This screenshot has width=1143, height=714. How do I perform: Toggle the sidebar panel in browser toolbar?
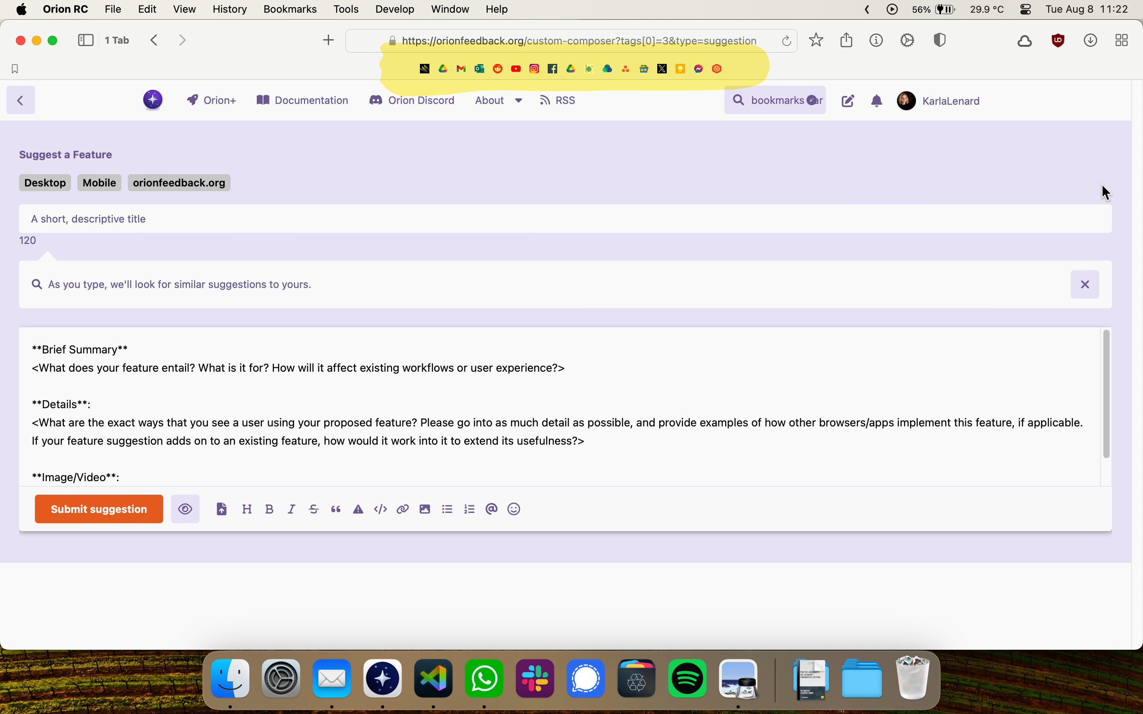pos(85,40)
